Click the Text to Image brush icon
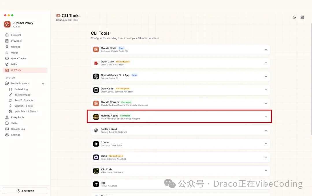Viewport: 312px width, 196px height. (x=11, y=95)
